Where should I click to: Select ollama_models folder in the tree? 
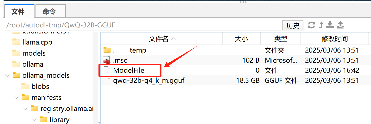point(46,75)
